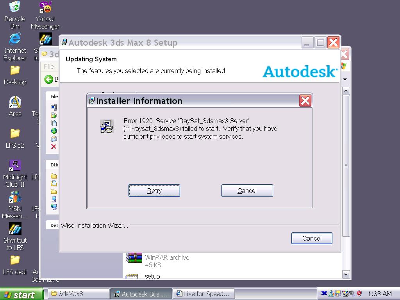Click the network connection tray icon
400x300 pixels.
338,293
